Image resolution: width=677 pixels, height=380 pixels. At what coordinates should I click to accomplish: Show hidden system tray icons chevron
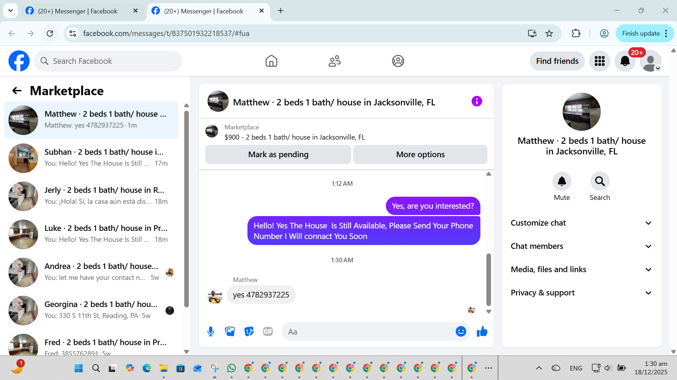[x=539, y=368]
